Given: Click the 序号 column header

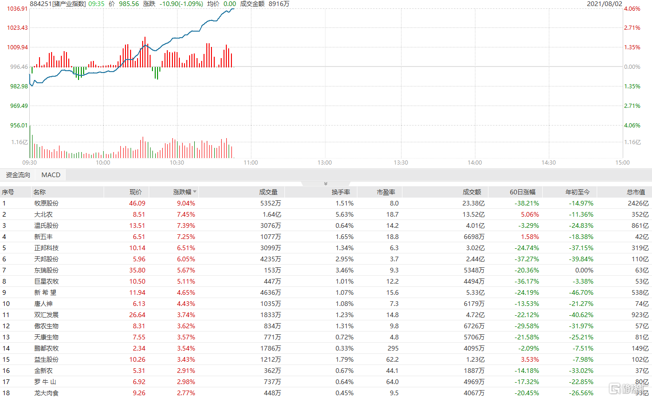Looking at the screenshot, I should (x=8, y=192).
